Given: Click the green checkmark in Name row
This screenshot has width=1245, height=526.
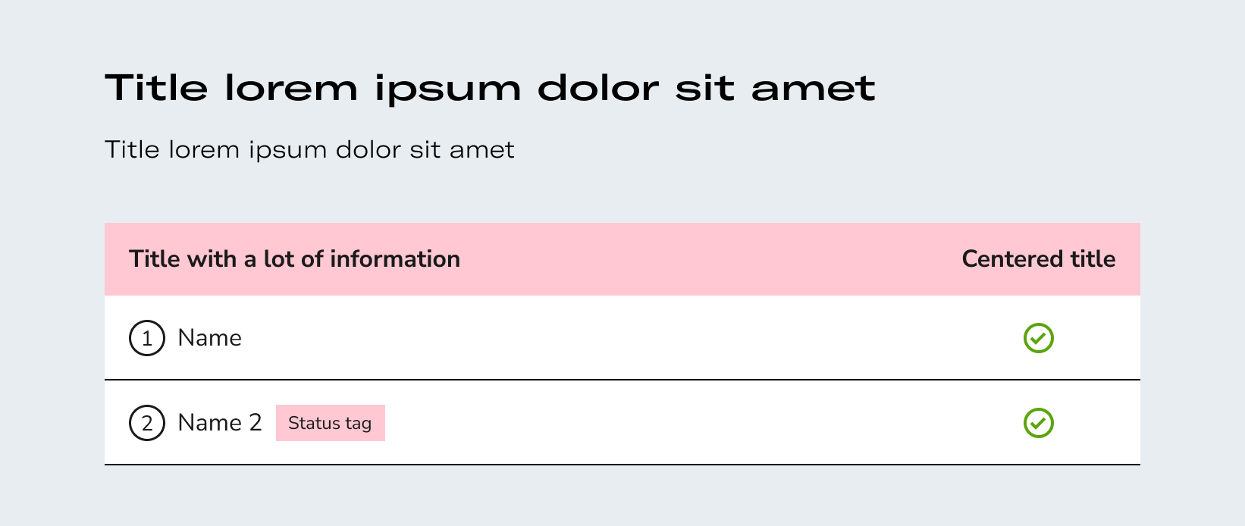Looking at the screenshot, I should [1039, 338].
